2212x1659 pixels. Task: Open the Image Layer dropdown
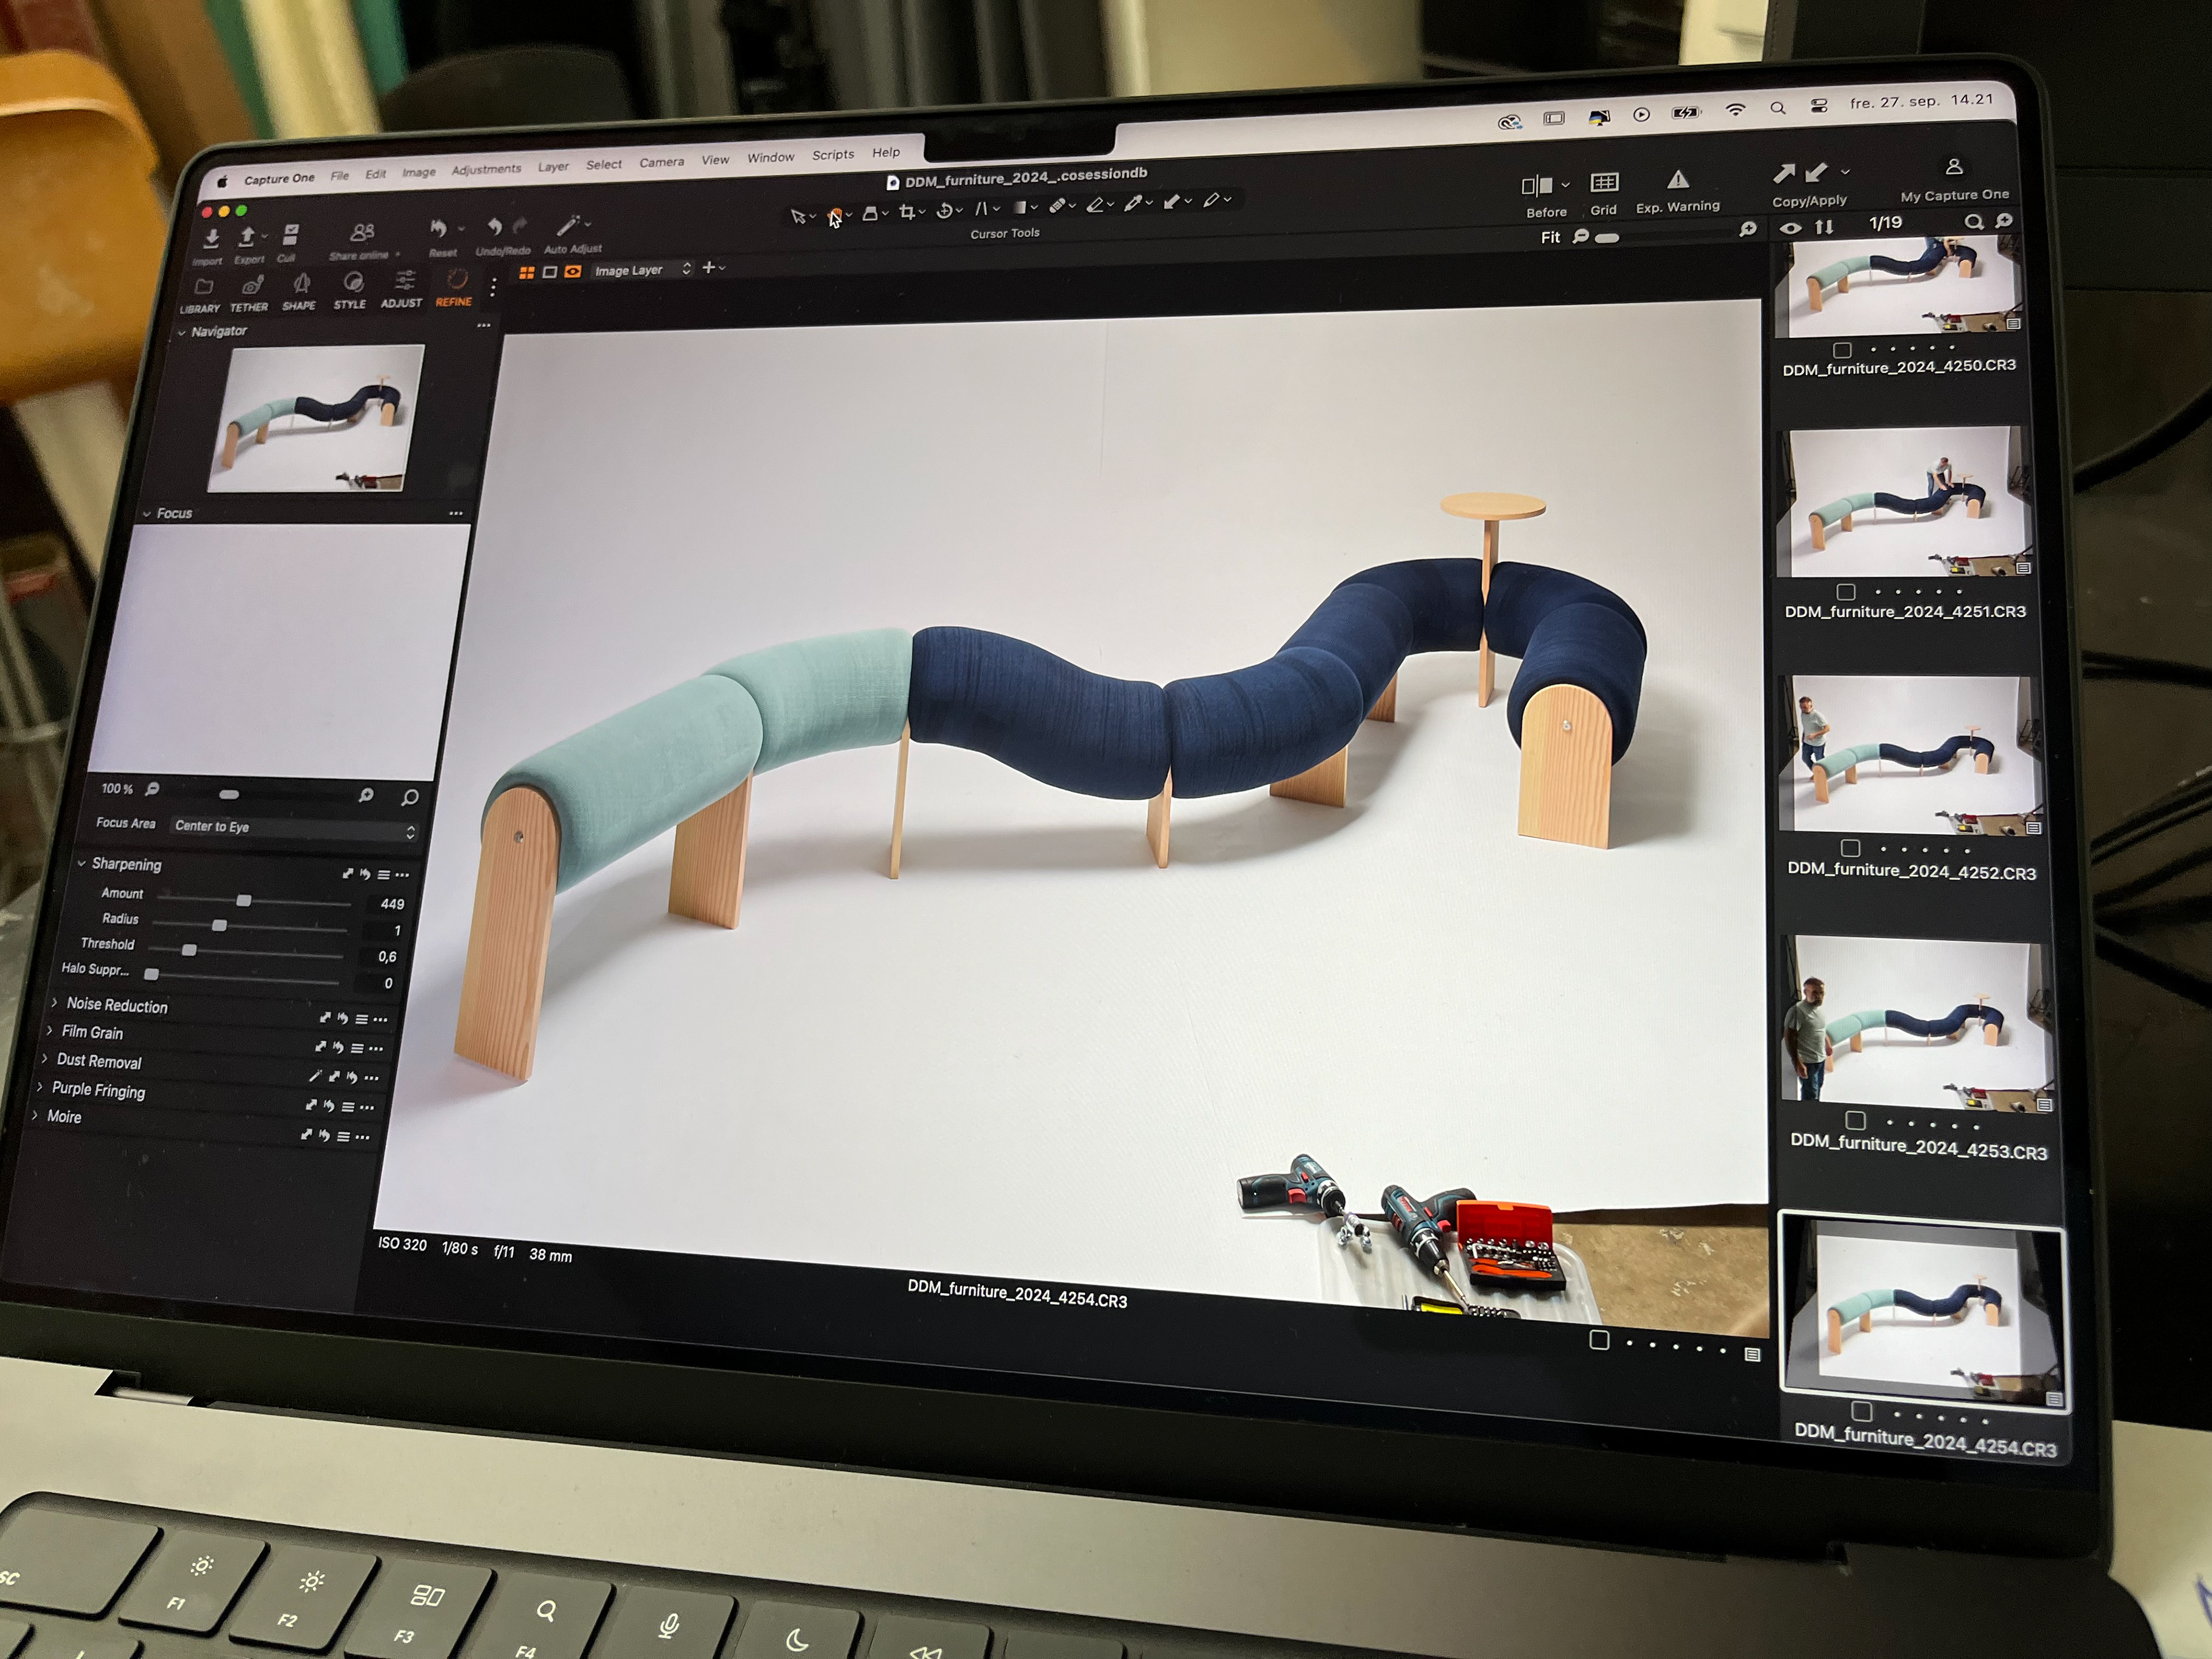point(642,270)
